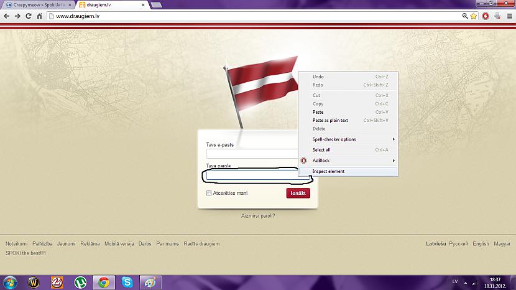Switch language to Latviešu
The width and height of the screenshot is (516, 290).
pos(436,243)
